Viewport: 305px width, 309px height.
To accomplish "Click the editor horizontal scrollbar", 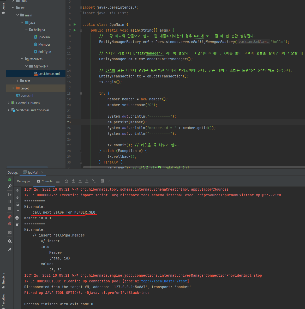I will click(194, 167).
